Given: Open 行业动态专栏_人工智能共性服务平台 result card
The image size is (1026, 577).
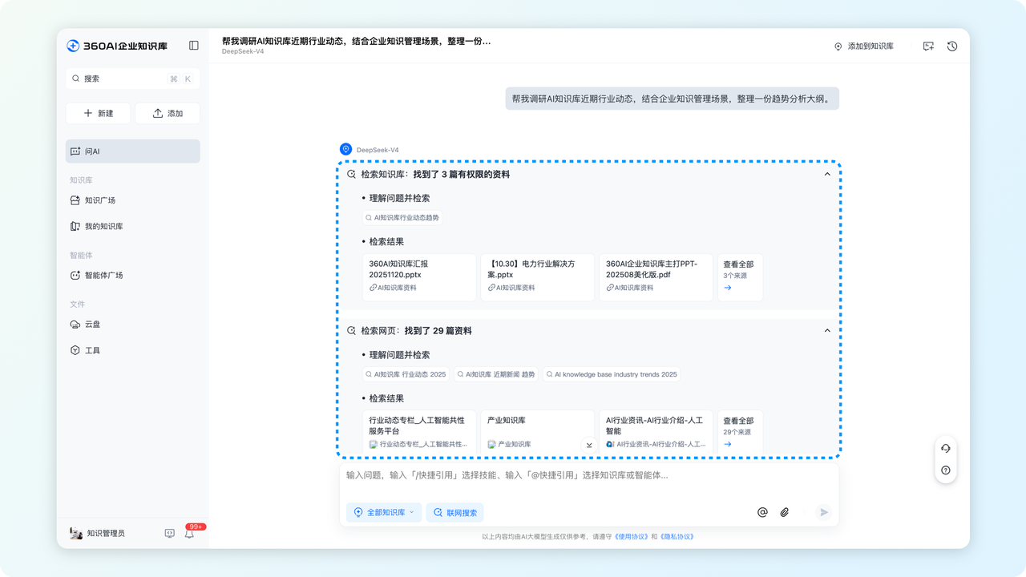Looking at the screenshot, I should (x=419, y=433).
